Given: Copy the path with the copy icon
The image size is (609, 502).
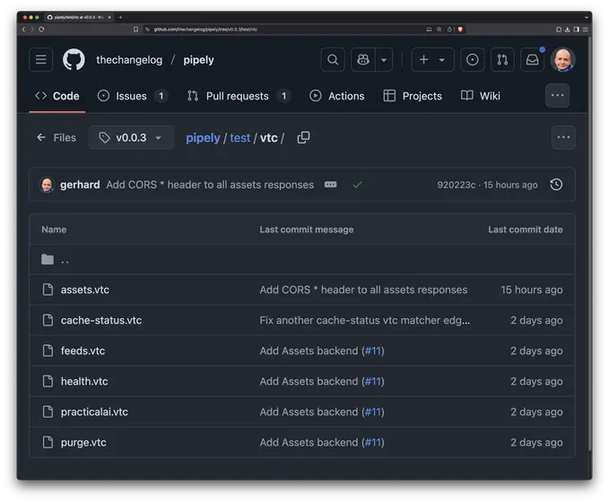Looking at the screenshot, I should [303, 137].
